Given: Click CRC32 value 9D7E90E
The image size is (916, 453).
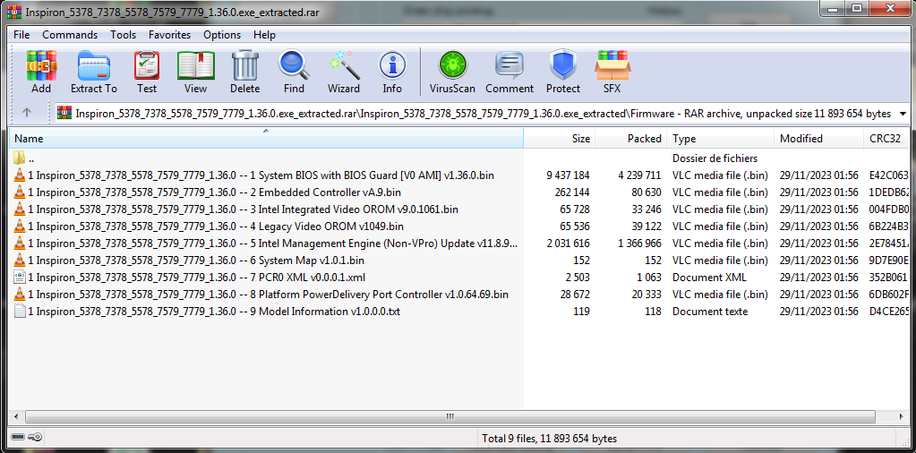Looking at the screenshot, I should (888, 261).
